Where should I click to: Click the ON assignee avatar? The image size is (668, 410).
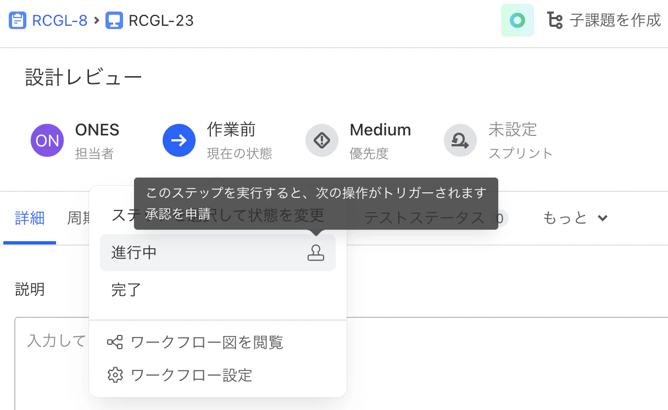click(x=47, y=140)
